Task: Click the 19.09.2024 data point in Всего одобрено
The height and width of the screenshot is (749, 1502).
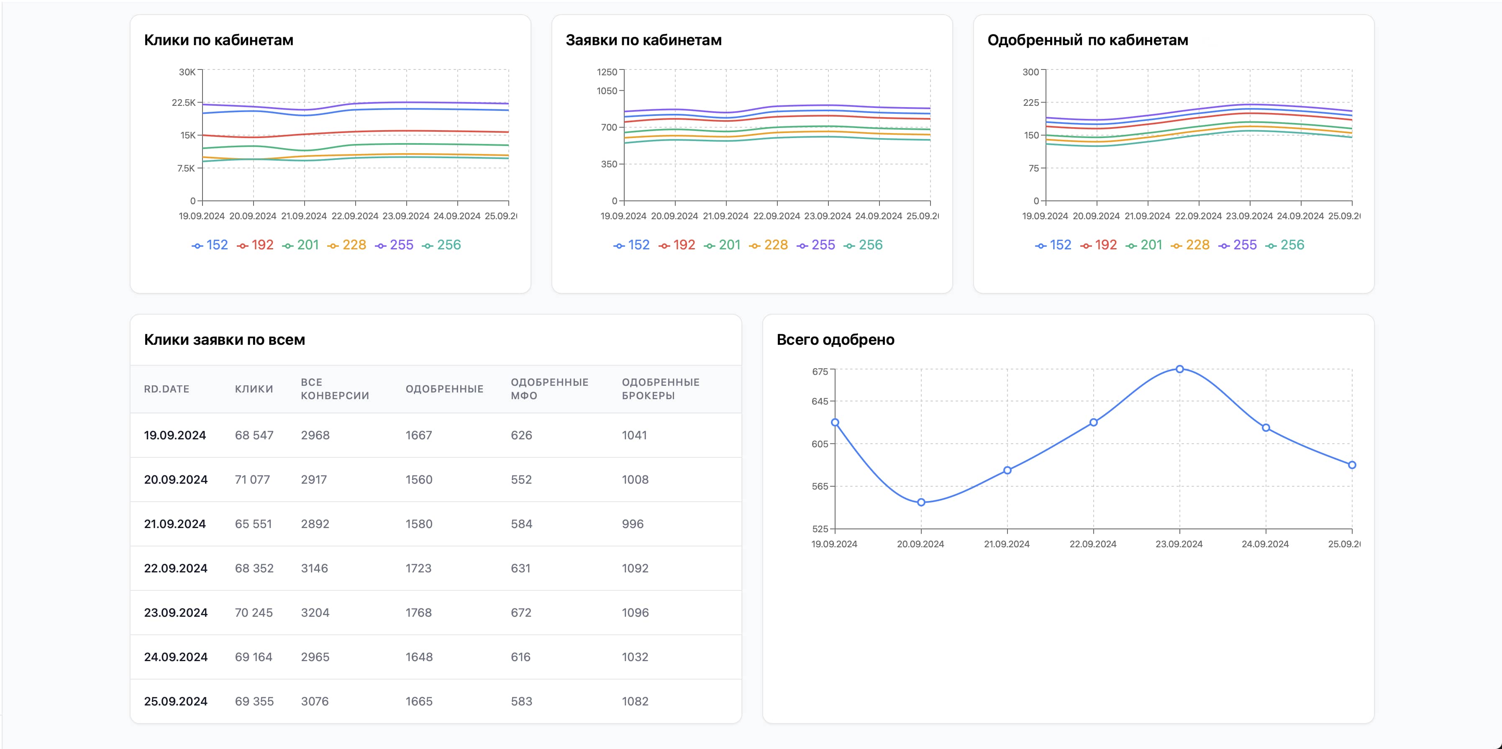Action: click(x=835, y=422)
